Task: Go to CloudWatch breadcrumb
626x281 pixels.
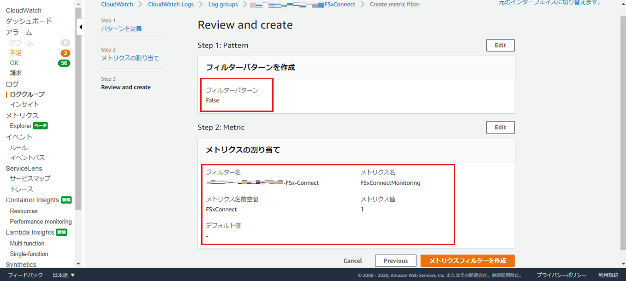Action: (x=117, y=4)
